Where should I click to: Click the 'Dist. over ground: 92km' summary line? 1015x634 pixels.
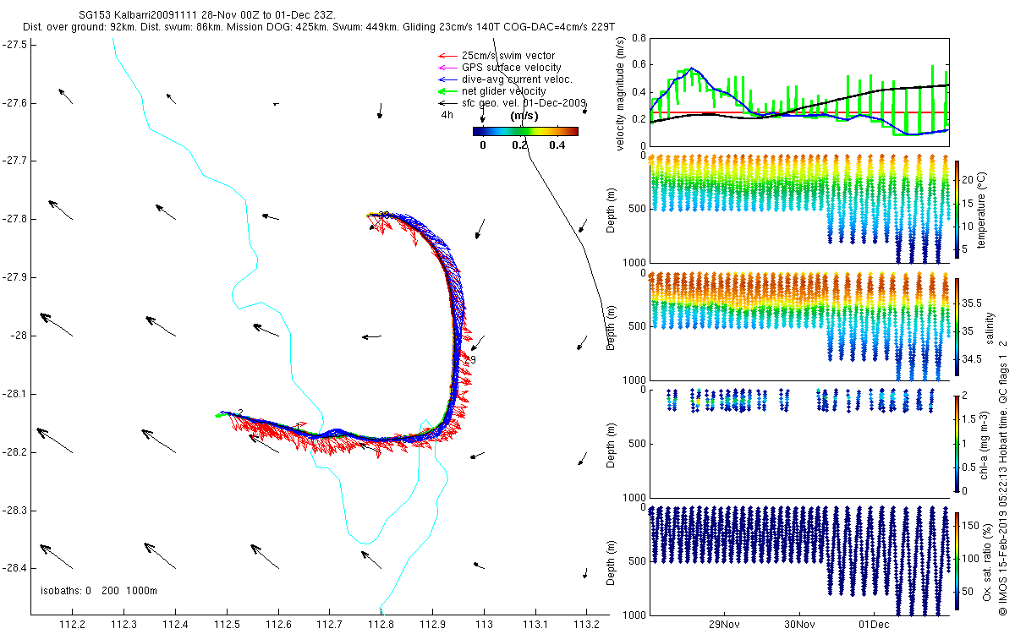click(x=319, y=29)
